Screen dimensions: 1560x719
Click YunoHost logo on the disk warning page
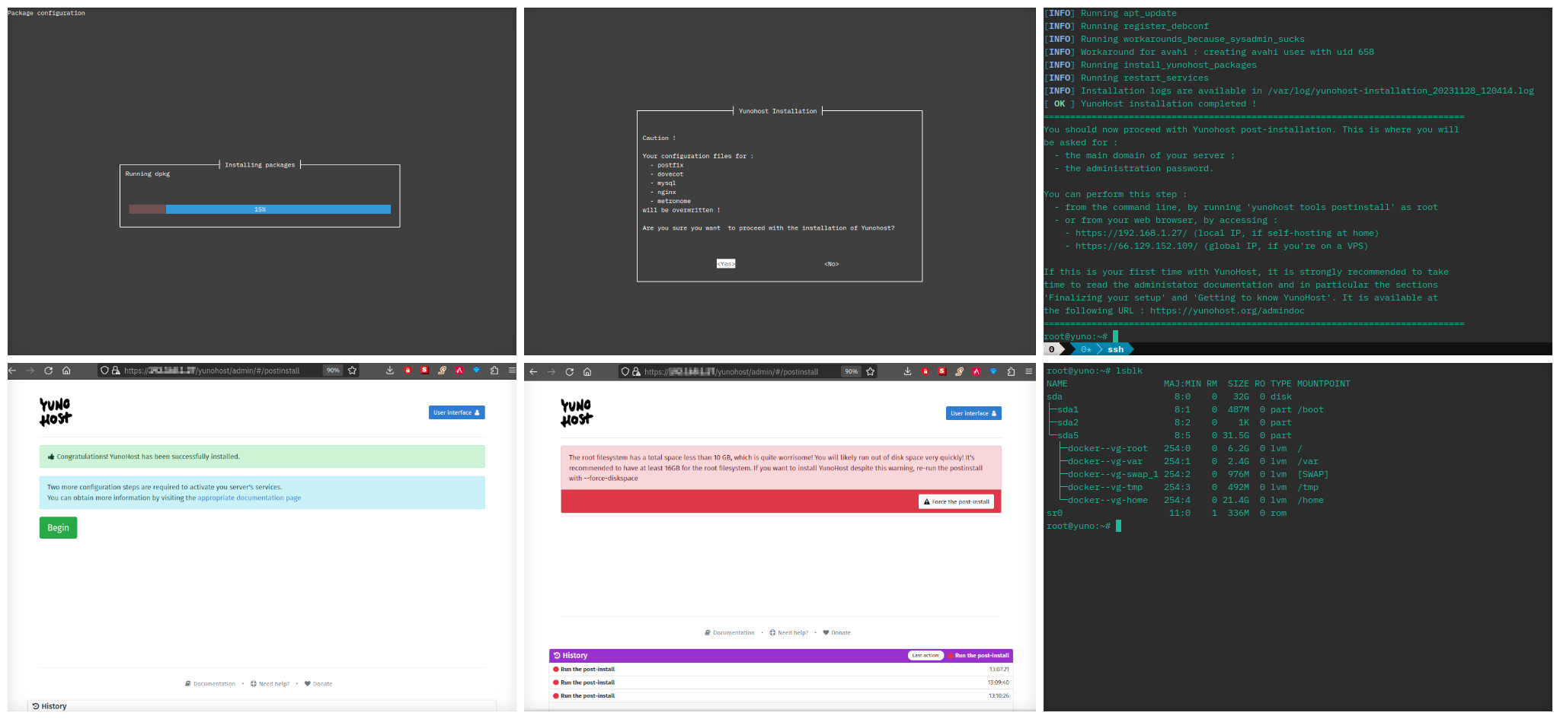(x=577, y=412)
